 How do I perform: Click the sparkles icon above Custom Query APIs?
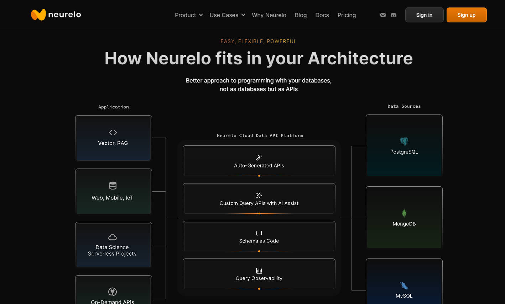click(x=259, y=194)
